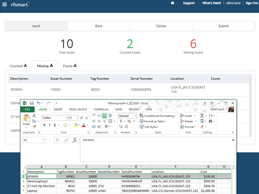Apply italic formatting
This screenshot has height=194, width=259.
tap(50, 125)
